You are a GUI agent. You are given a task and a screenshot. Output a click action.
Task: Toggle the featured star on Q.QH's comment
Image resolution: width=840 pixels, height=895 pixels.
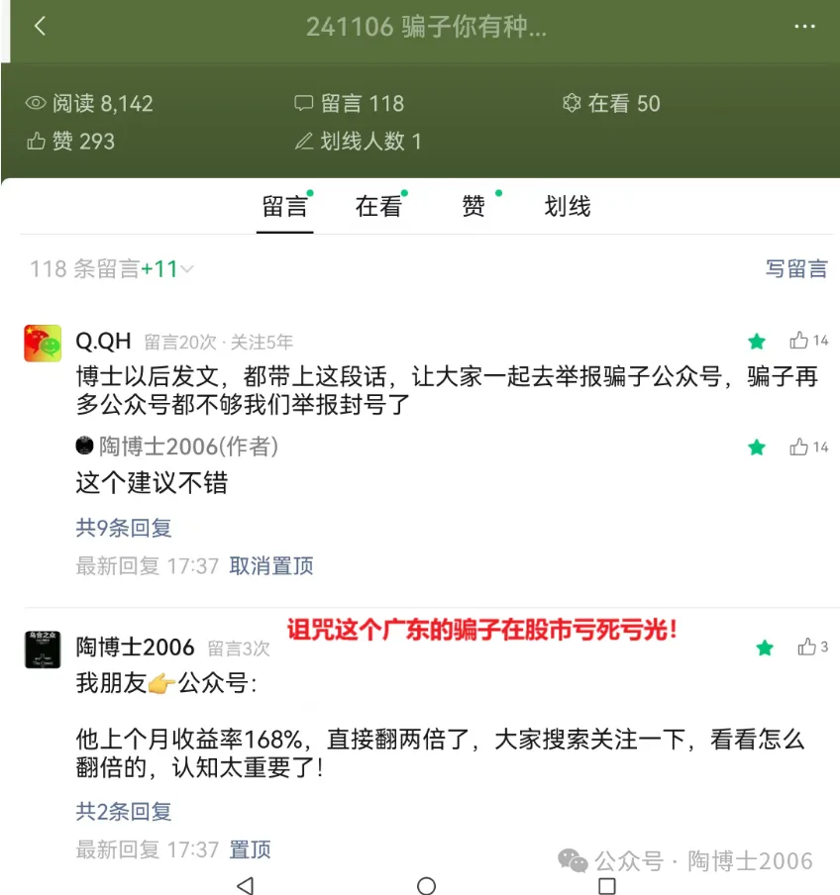[x=757, y=342]
